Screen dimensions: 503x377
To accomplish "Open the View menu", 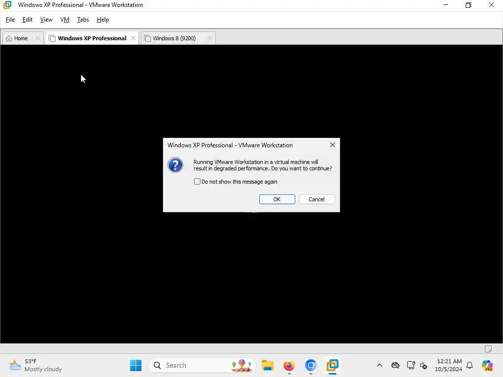I will click(x=46, y=20).
